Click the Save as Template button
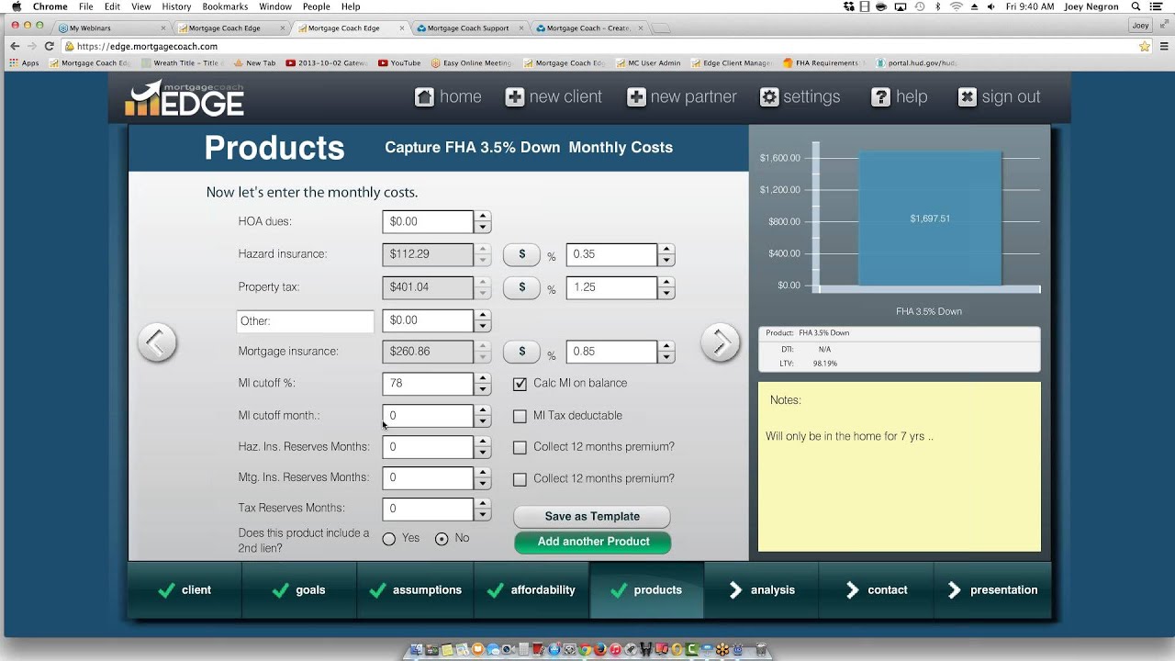This screenshot has height=661, width=1175. click(x=591, y=516)
